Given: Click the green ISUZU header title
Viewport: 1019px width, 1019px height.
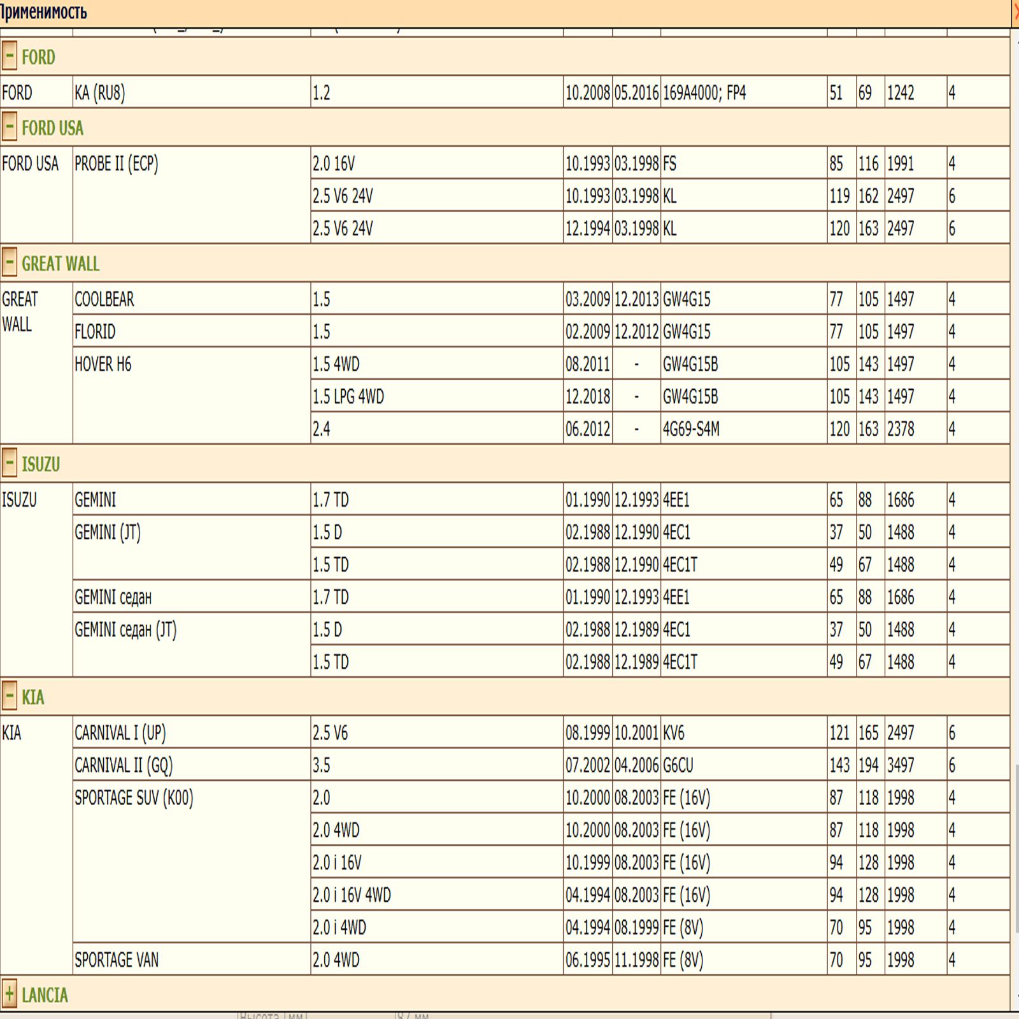Looking at the screenshot, I should pos(41,464).
